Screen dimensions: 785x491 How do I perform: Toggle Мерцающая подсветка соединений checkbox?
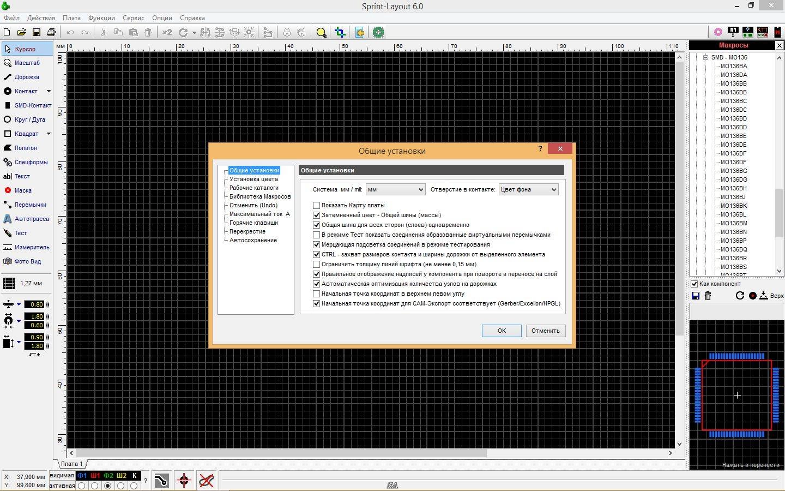click(x=316, y=244)
